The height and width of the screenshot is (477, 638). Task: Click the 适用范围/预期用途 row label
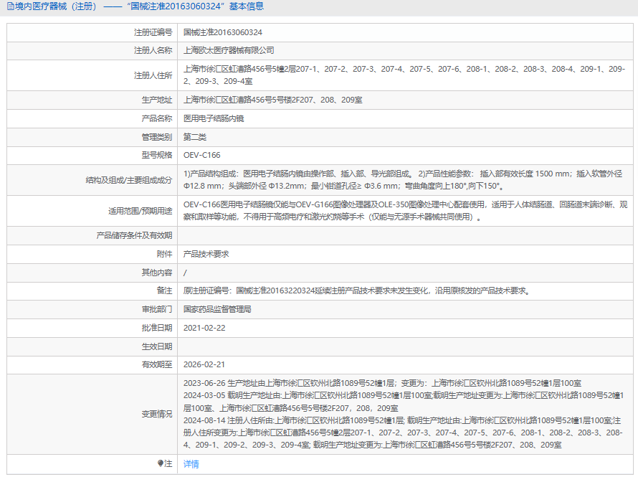[x=138, y=211]
